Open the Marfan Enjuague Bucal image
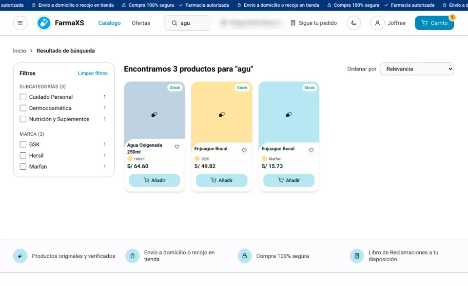468x286 pixels. (x=289, y=112)
